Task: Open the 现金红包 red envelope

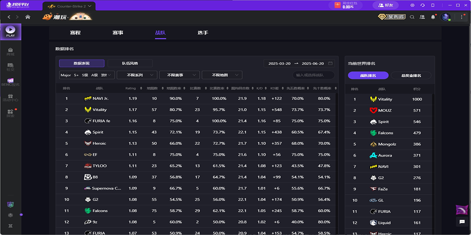Action: tap(345, 5)
